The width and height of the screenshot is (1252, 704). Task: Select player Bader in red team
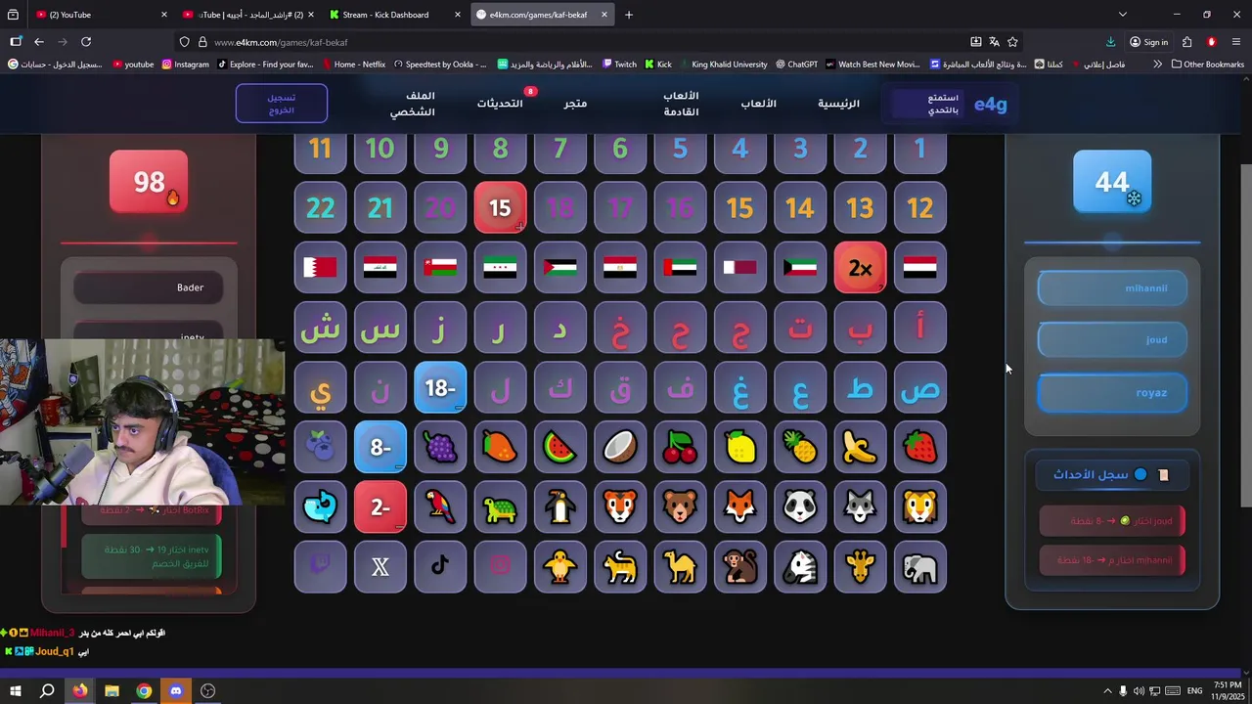pos(149,287)
